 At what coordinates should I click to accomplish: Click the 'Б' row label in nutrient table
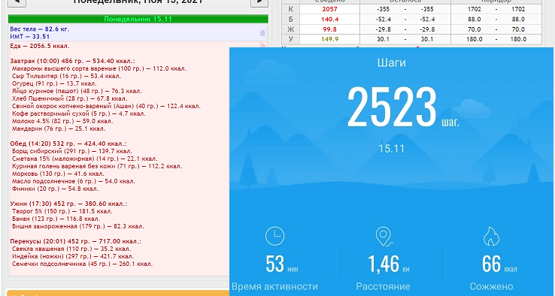point(291,20)
